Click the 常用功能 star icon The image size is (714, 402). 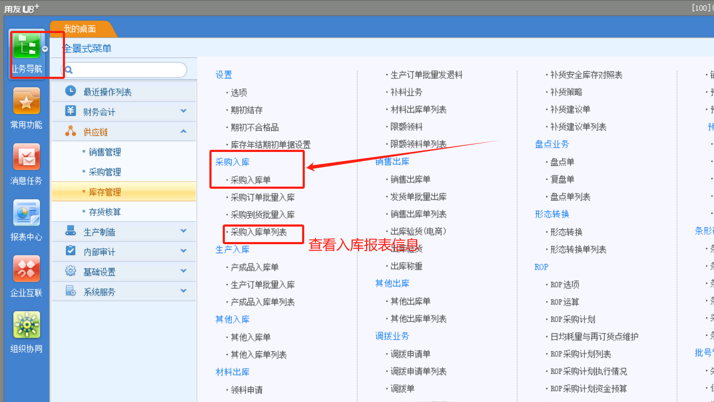click(x=27, y=101)
